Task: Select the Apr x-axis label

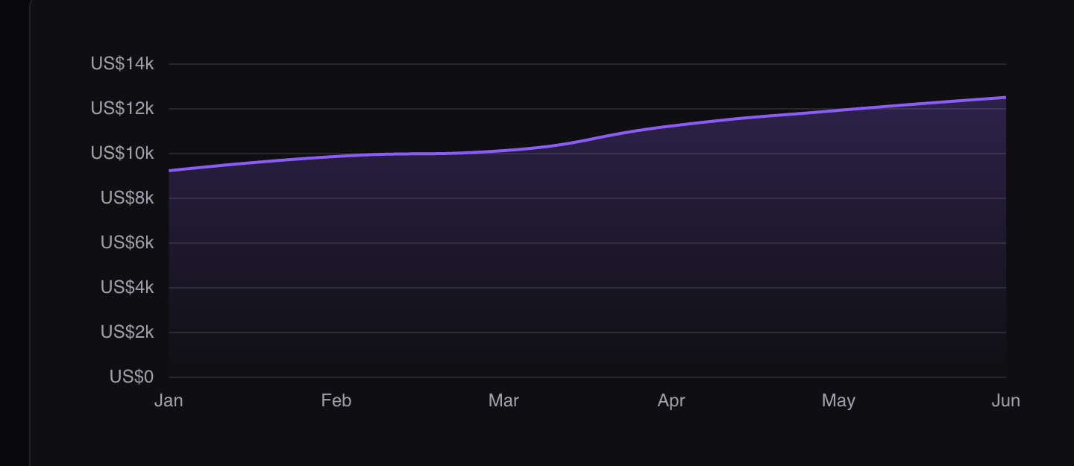Action: [671, 401]
